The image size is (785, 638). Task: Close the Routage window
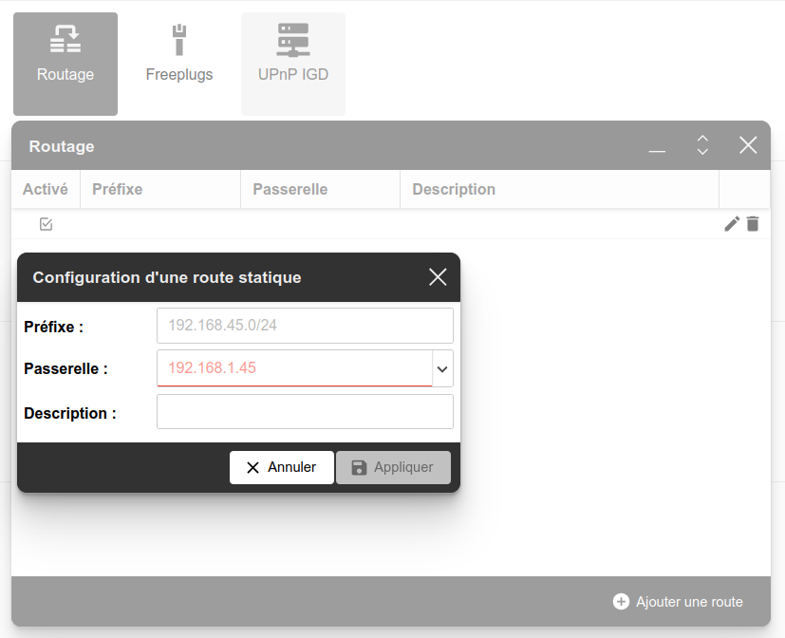tap(748, 145)
